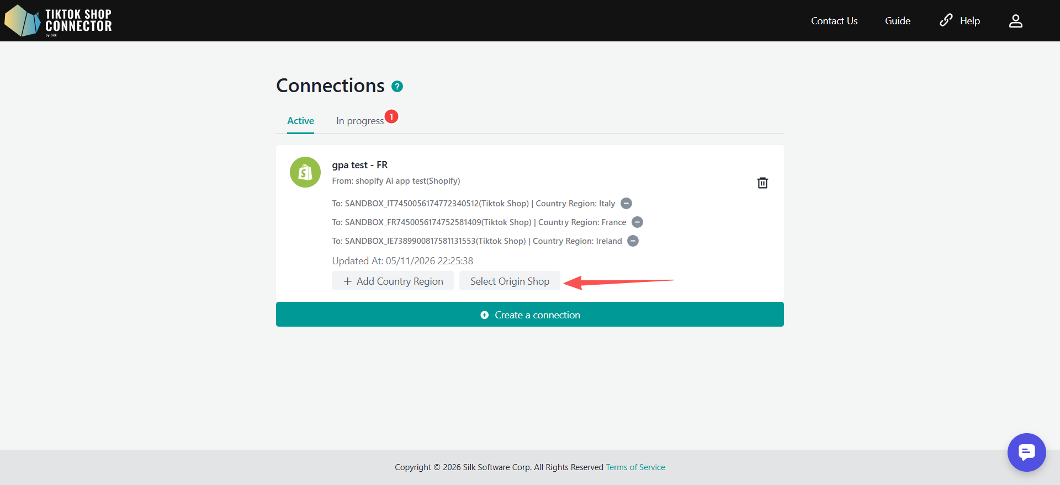The height and width of the screenshot is (485, 1060).
Task: Open the Guide page
Action: (x=898, y=21)
